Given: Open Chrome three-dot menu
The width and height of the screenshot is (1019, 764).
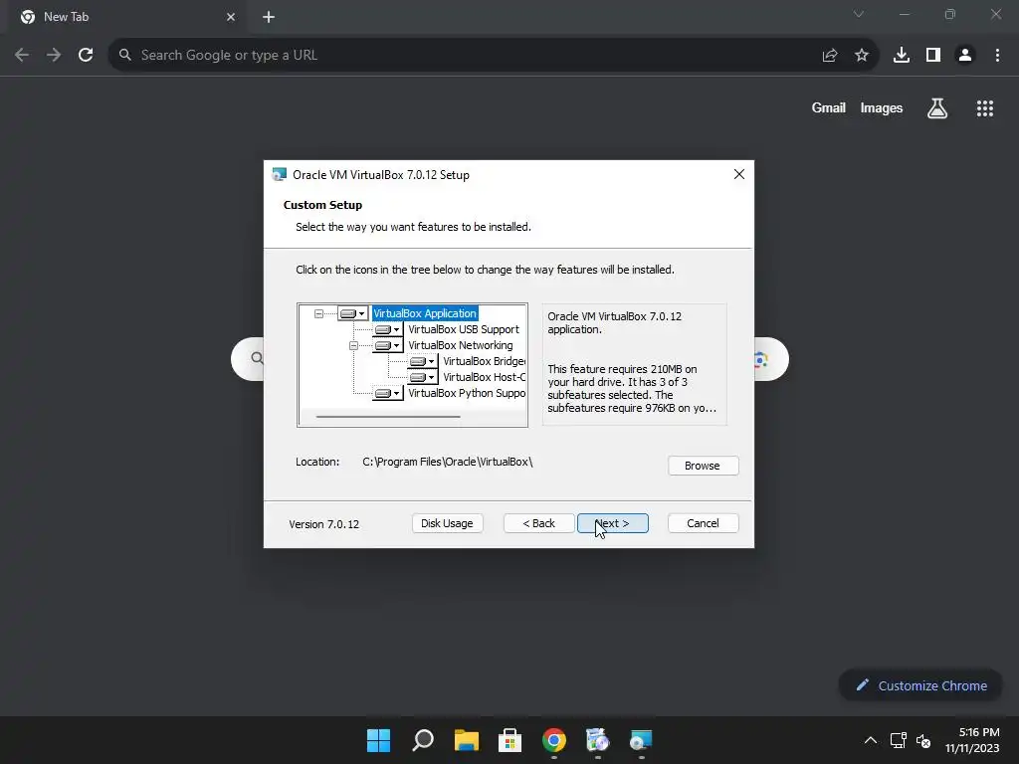Looking at the screenshot, I should tap(997, 56).
